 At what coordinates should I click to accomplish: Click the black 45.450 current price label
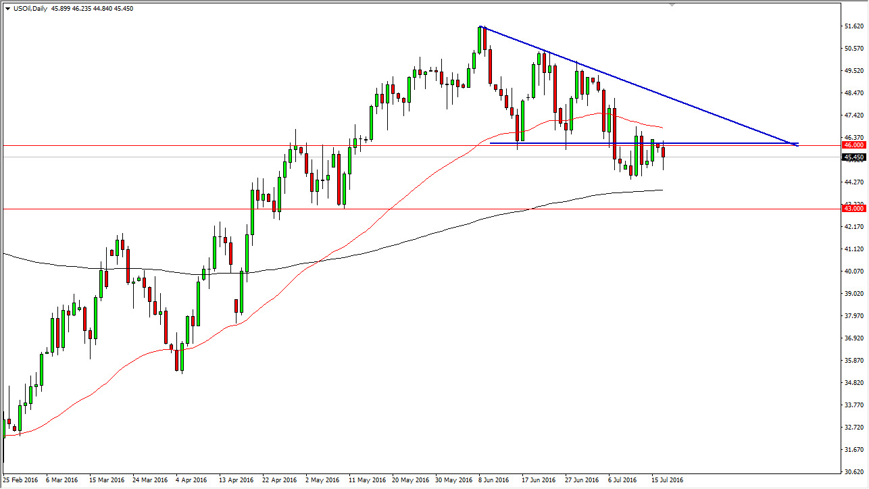click(x=853, y=157)
